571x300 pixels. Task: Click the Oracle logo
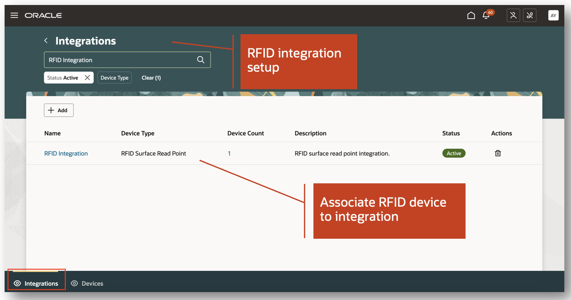(43, 15)
